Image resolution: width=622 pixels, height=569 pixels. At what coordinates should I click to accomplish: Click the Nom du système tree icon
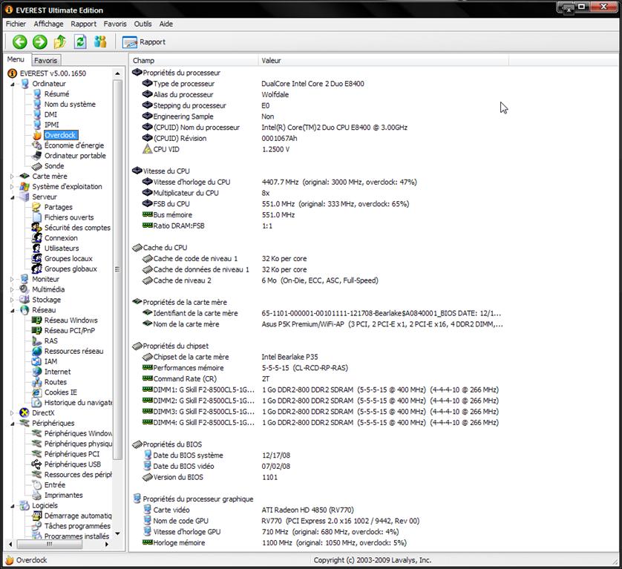point(37,105)
